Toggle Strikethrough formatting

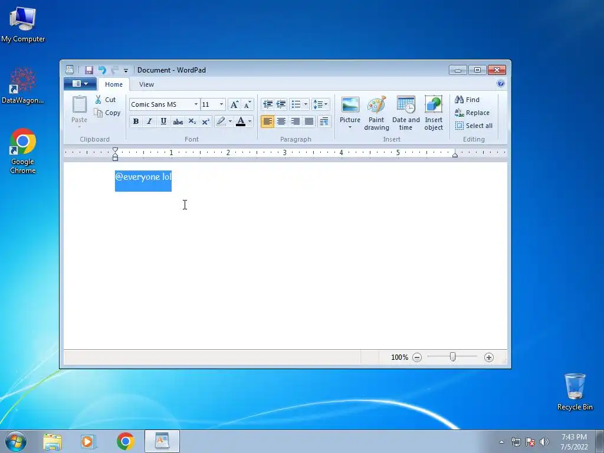(178, 122)
